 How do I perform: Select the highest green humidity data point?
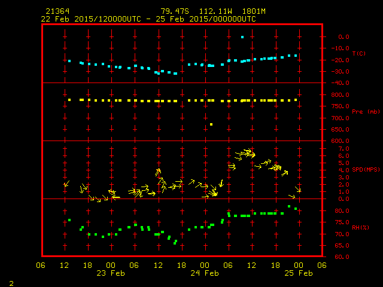click(289, 206)
